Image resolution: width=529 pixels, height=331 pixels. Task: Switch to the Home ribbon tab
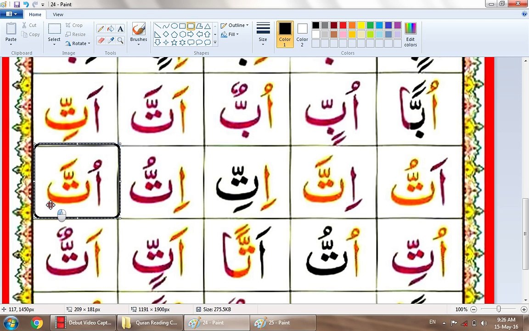pyautogui.click(x=35, y=15)
